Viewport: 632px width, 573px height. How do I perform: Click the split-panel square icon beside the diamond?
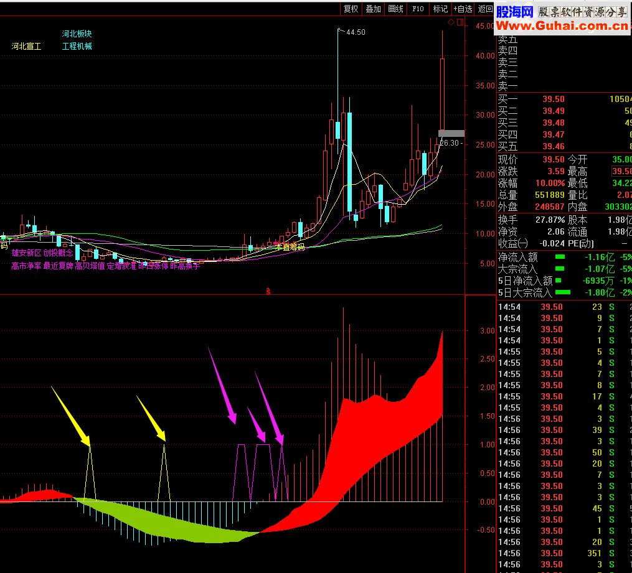click(460, 22)
